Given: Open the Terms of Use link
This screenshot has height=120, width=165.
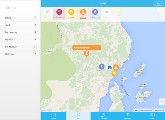Looking at the screenshot, I should coord(159,110).
